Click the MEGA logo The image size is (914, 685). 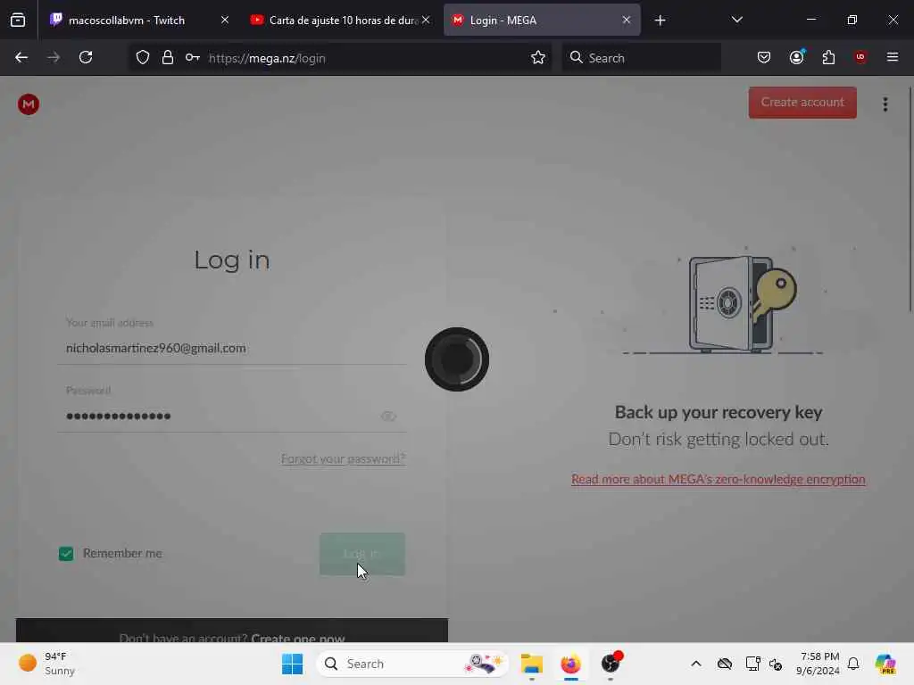(x=28, y=105)
